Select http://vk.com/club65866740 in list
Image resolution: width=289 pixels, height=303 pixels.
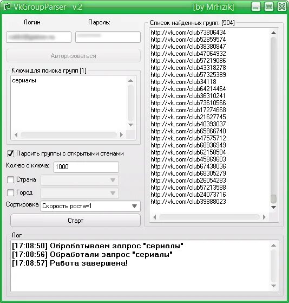point(188,131)
